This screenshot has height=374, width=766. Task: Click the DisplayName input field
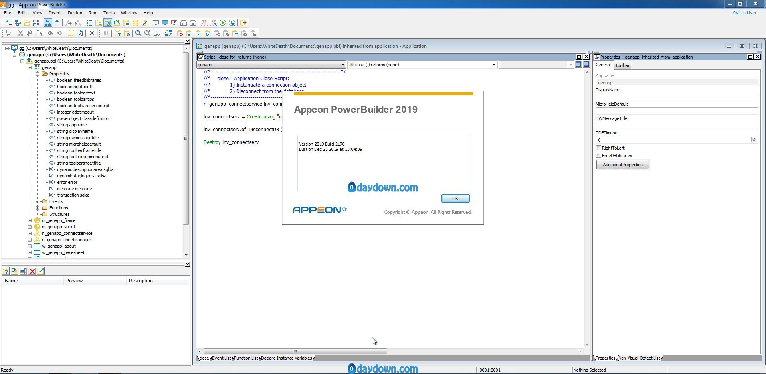click(x=677, y=97)
